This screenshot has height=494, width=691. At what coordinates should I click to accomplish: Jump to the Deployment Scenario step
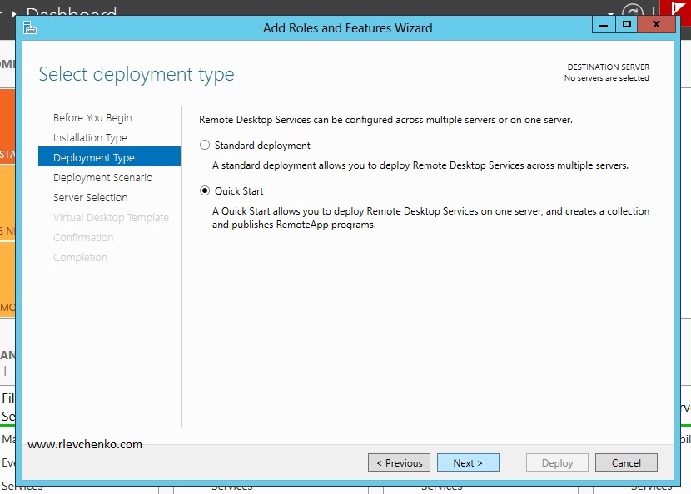[x=102, y=178]
